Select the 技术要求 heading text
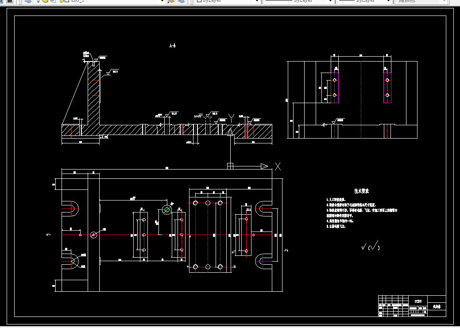 pyautogui.click(x=361, y=191)
